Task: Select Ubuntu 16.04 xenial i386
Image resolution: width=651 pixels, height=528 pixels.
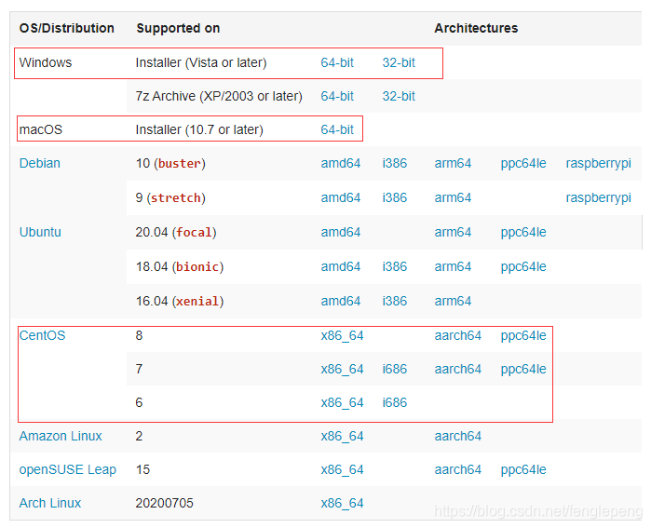Action: click(395, 301)
